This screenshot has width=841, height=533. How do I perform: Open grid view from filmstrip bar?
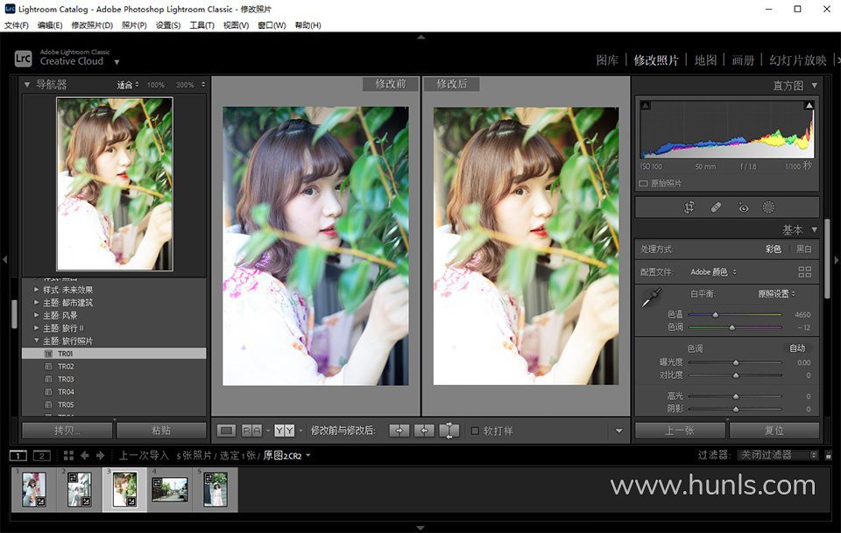(68, 455)
